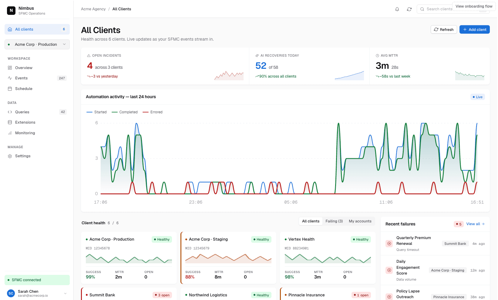This screenshot has width=498, height=300.
Task: Expand the Sarah Chen account menu chevron
Action: click(65, 293)
